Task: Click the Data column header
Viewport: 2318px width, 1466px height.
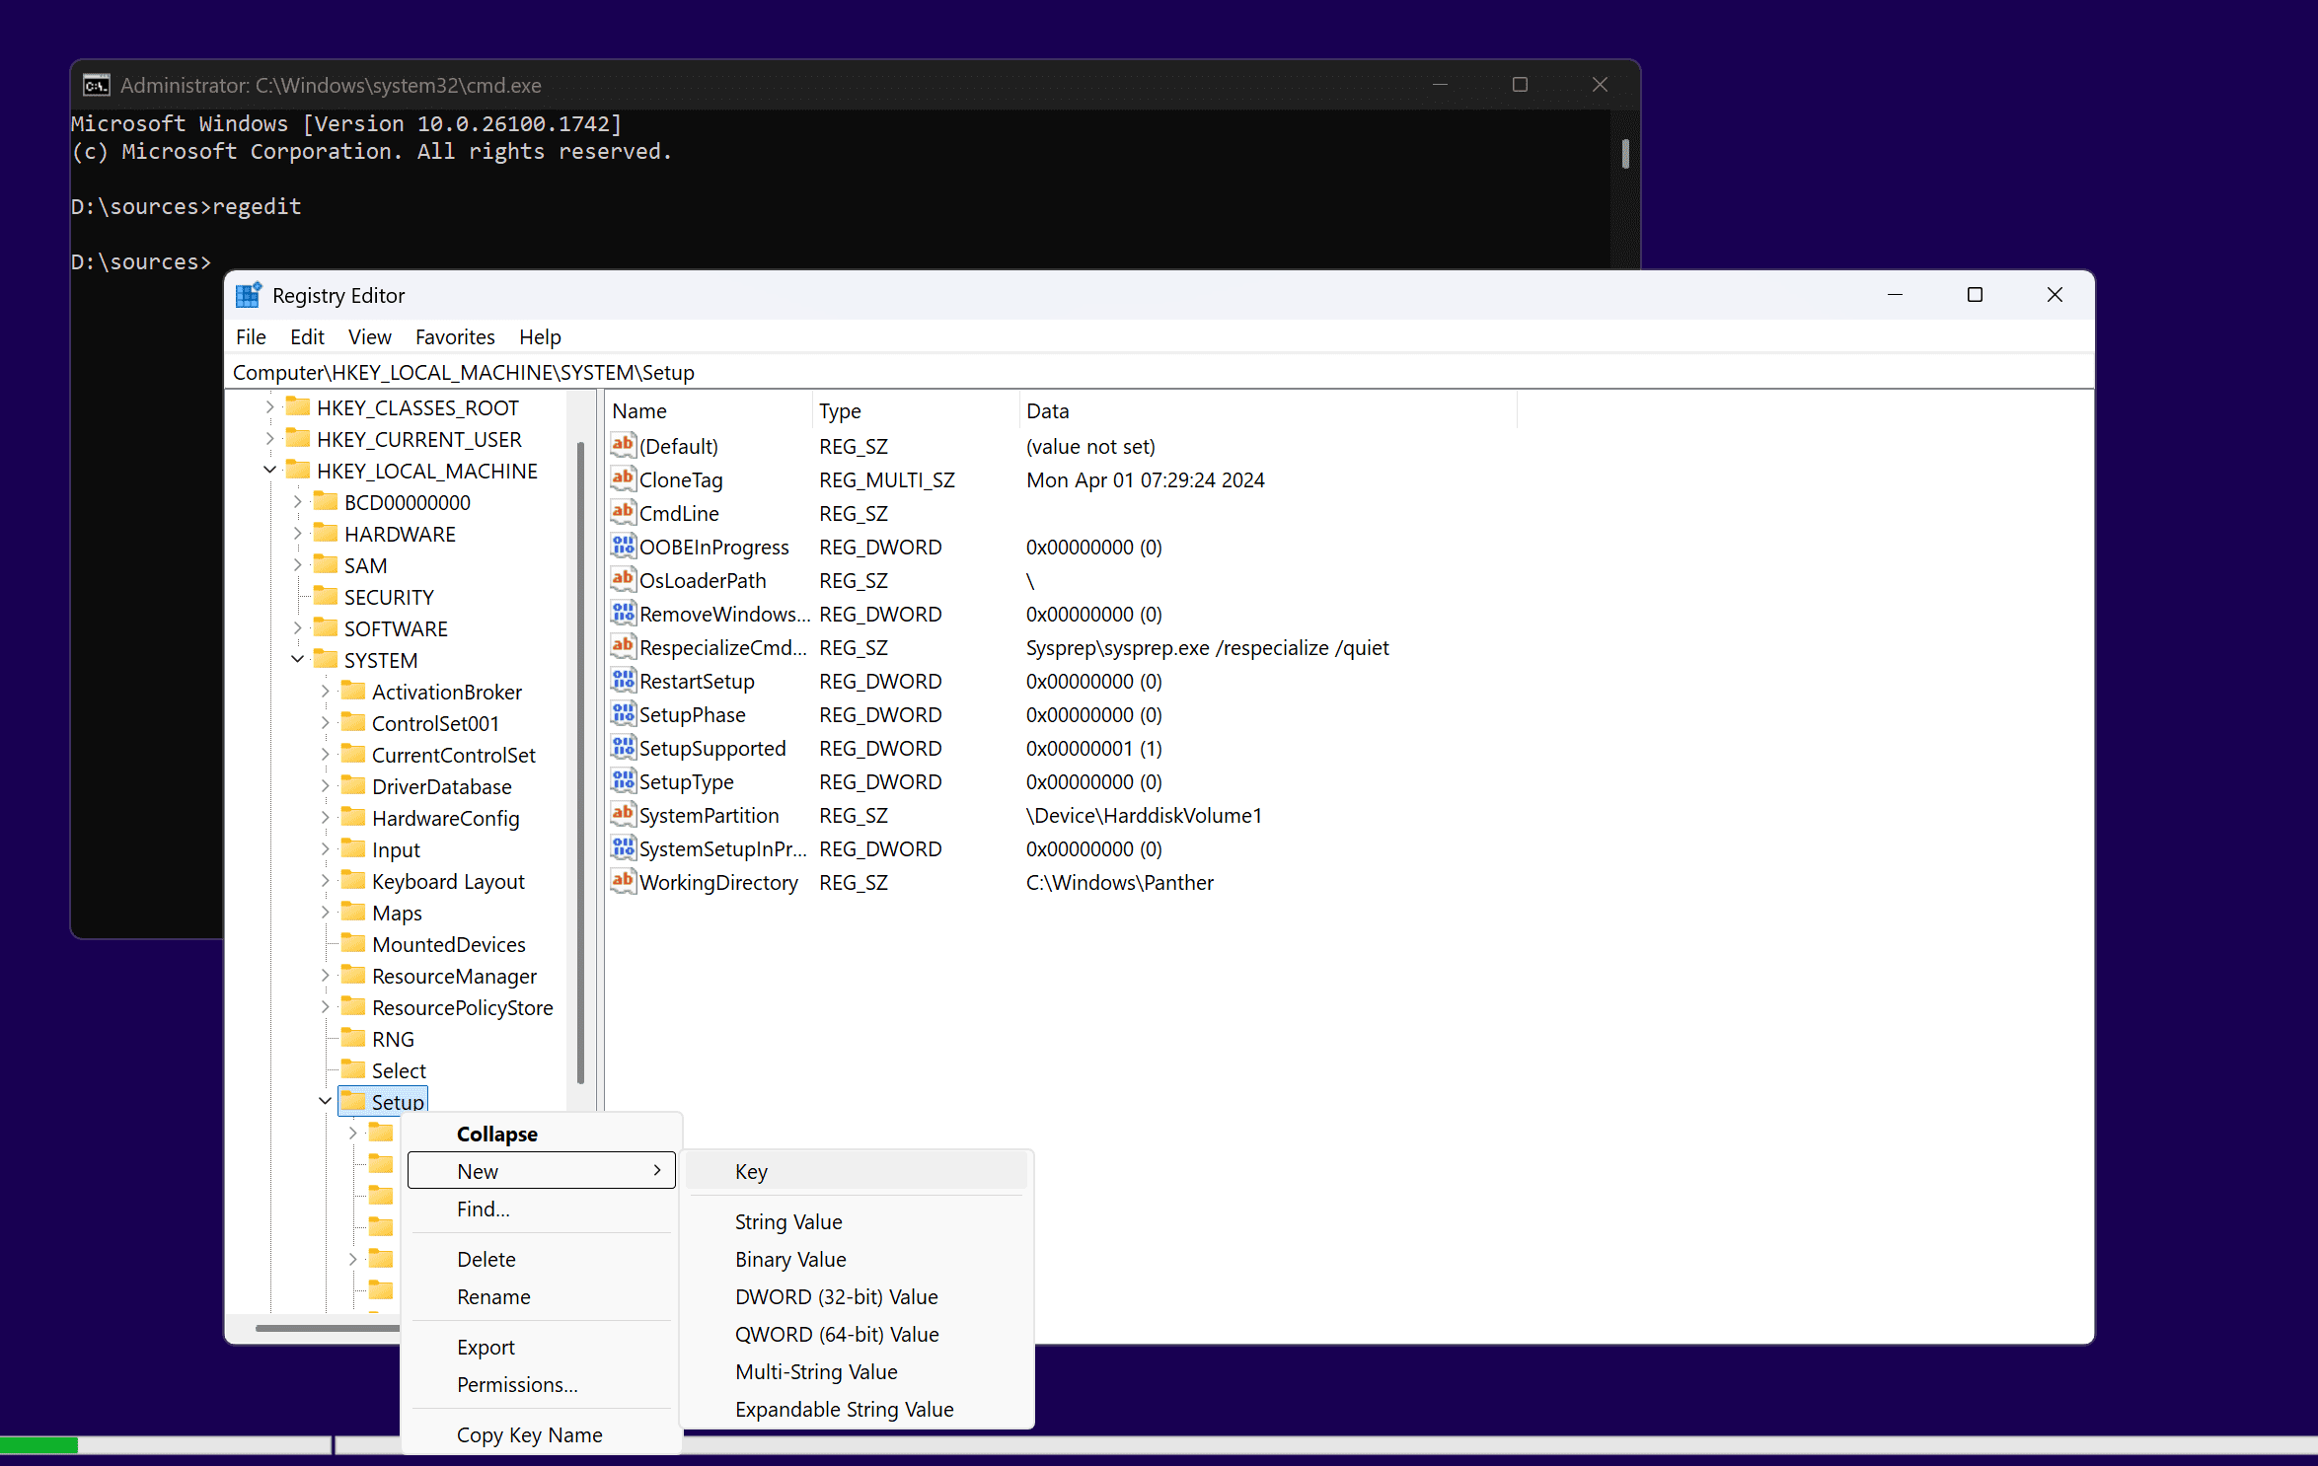Action: [1048, 410]
